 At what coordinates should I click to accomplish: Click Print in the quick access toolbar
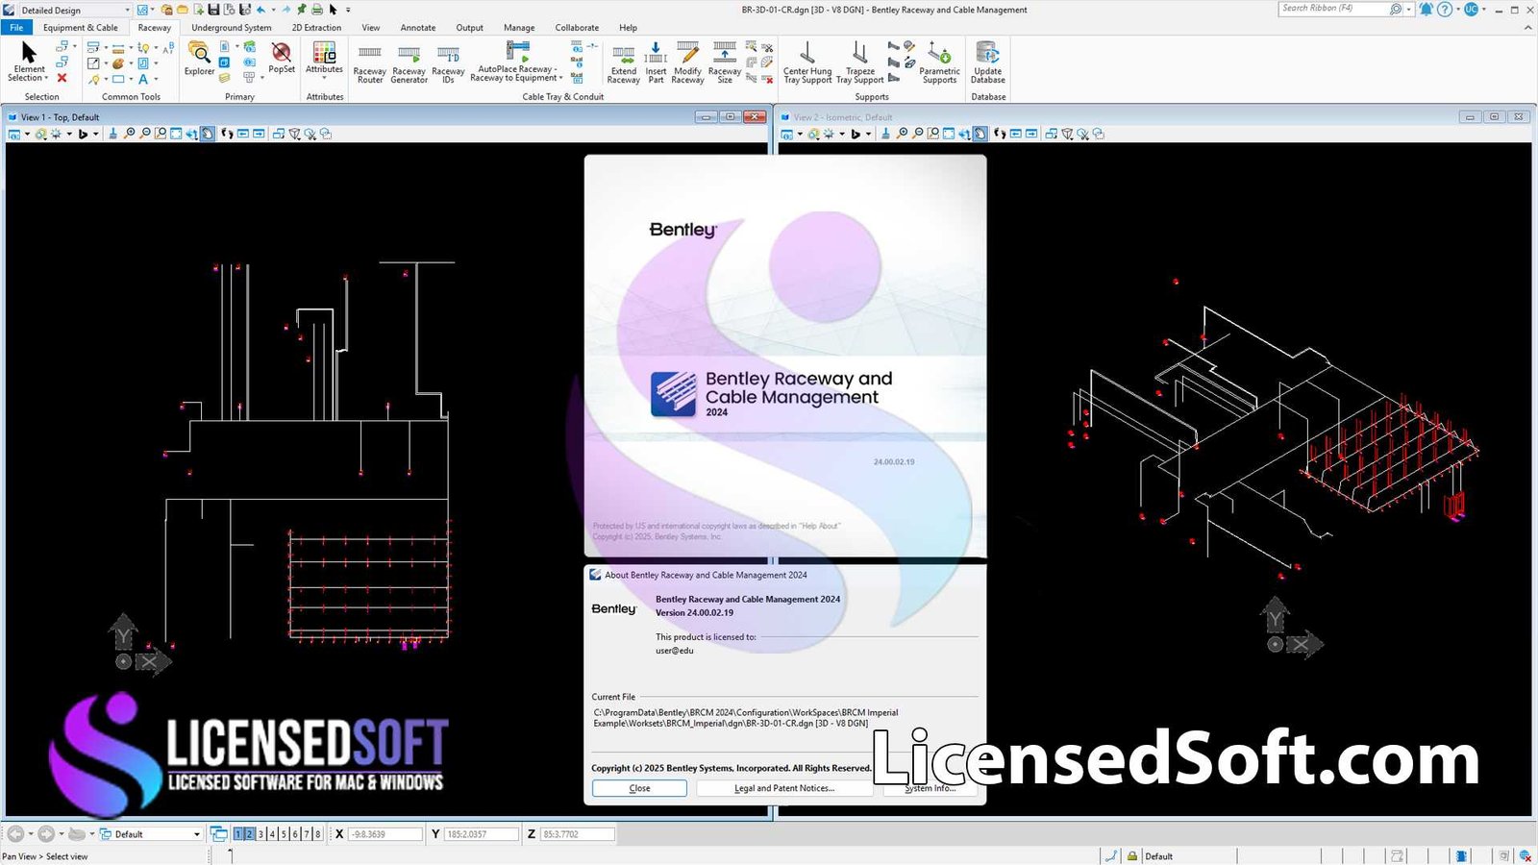click(x=317, y=10)
